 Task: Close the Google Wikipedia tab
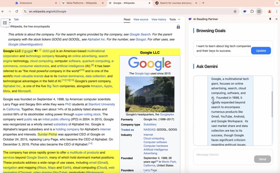149,3
